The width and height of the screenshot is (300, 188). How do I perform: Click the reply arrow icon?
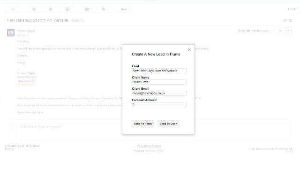click(x=280, y=31)
